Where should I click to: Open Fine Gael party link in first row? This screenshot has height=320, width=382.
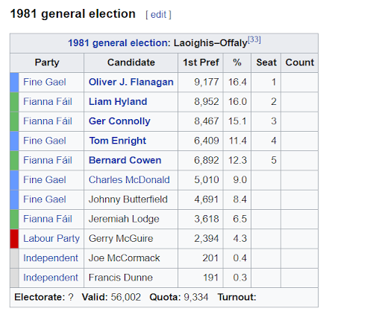[45, 82]
